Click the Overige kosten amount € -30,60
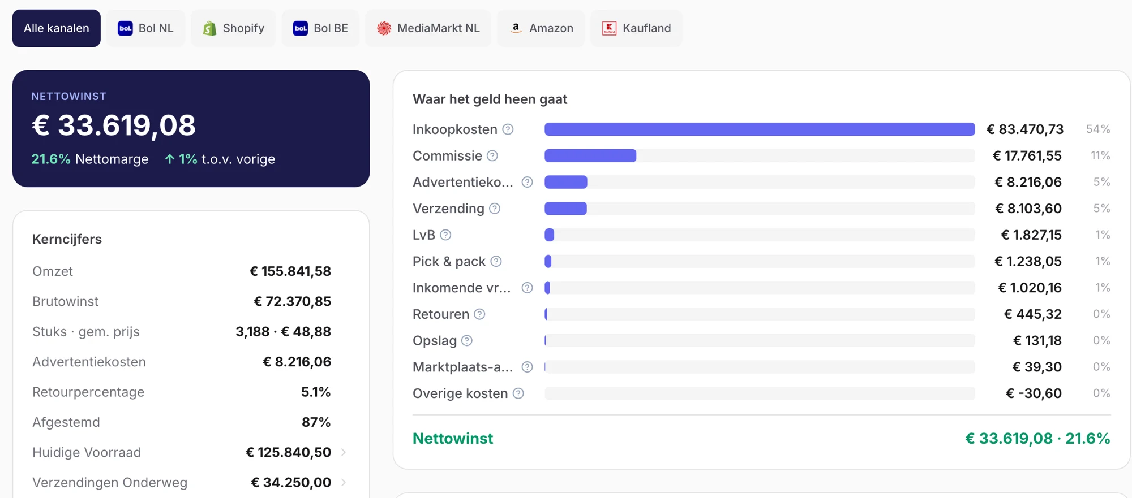Viewport: 1132px width, 498px height. (1034, 393)
